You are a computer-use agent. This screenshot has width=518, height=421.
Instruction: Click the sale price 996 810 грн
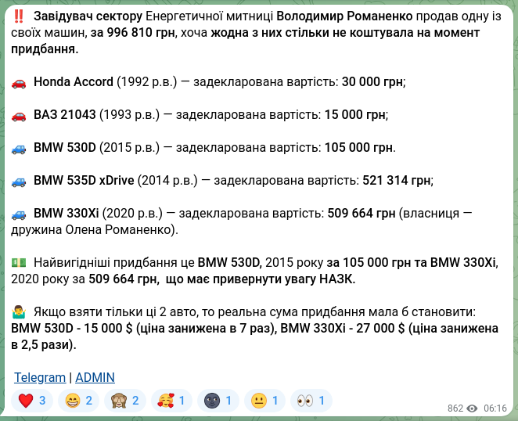tap(141, 32)
